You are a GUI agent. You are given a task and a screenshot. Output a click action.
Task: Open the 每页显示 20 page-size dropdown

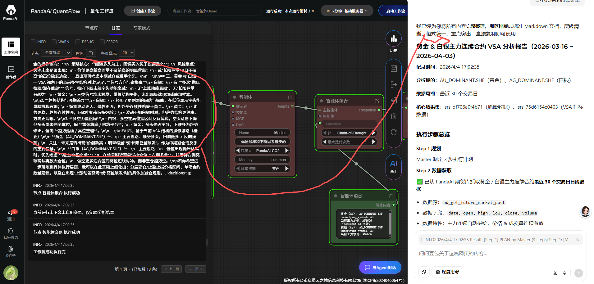pyautogui.click(x=126, y=53)
